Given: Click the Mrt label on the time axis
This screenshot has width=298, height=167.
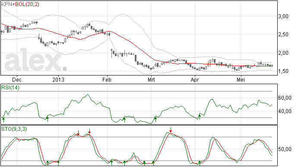Looking at the screenshot, I should (x=151, y=79).
